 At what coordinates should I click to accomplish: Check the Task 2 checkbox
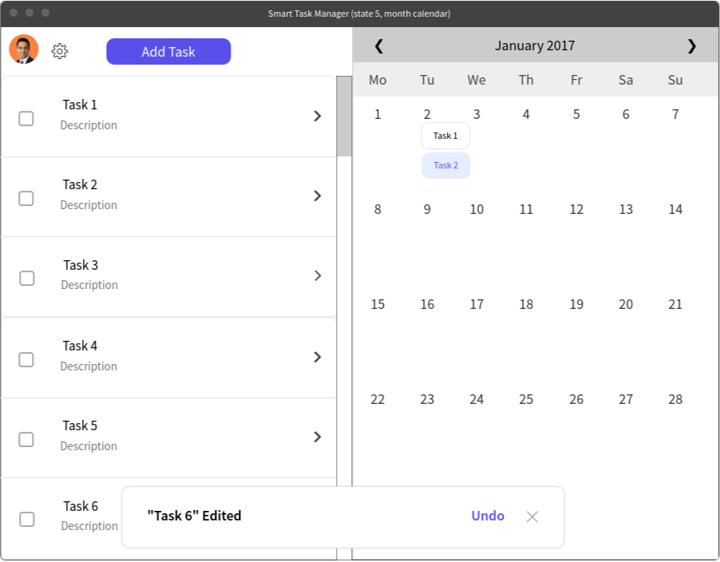pyautogui.click(x=26, y=198)
